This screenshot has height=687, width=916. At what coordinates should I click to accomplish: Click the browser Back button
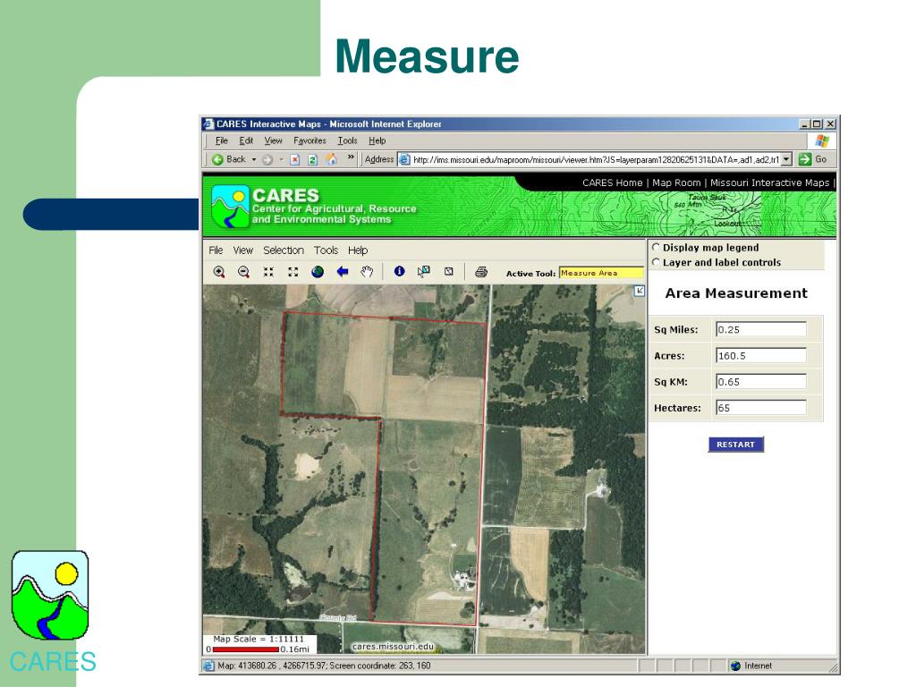click(228, 159)
